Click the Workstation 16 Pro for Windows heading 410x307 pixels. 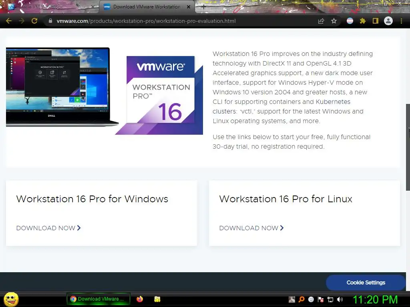(x=92, y=199)
